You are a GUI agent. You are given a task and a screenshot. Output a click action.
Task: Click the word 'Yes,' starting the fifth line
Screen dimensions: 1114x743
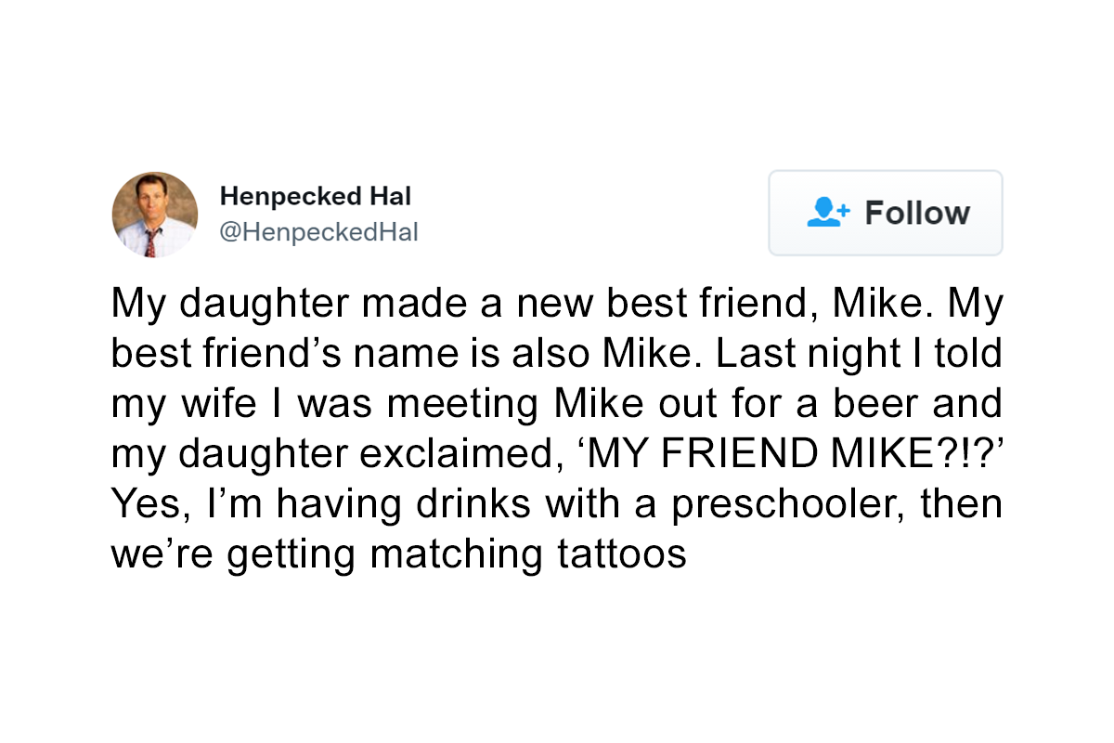[144, 504]
